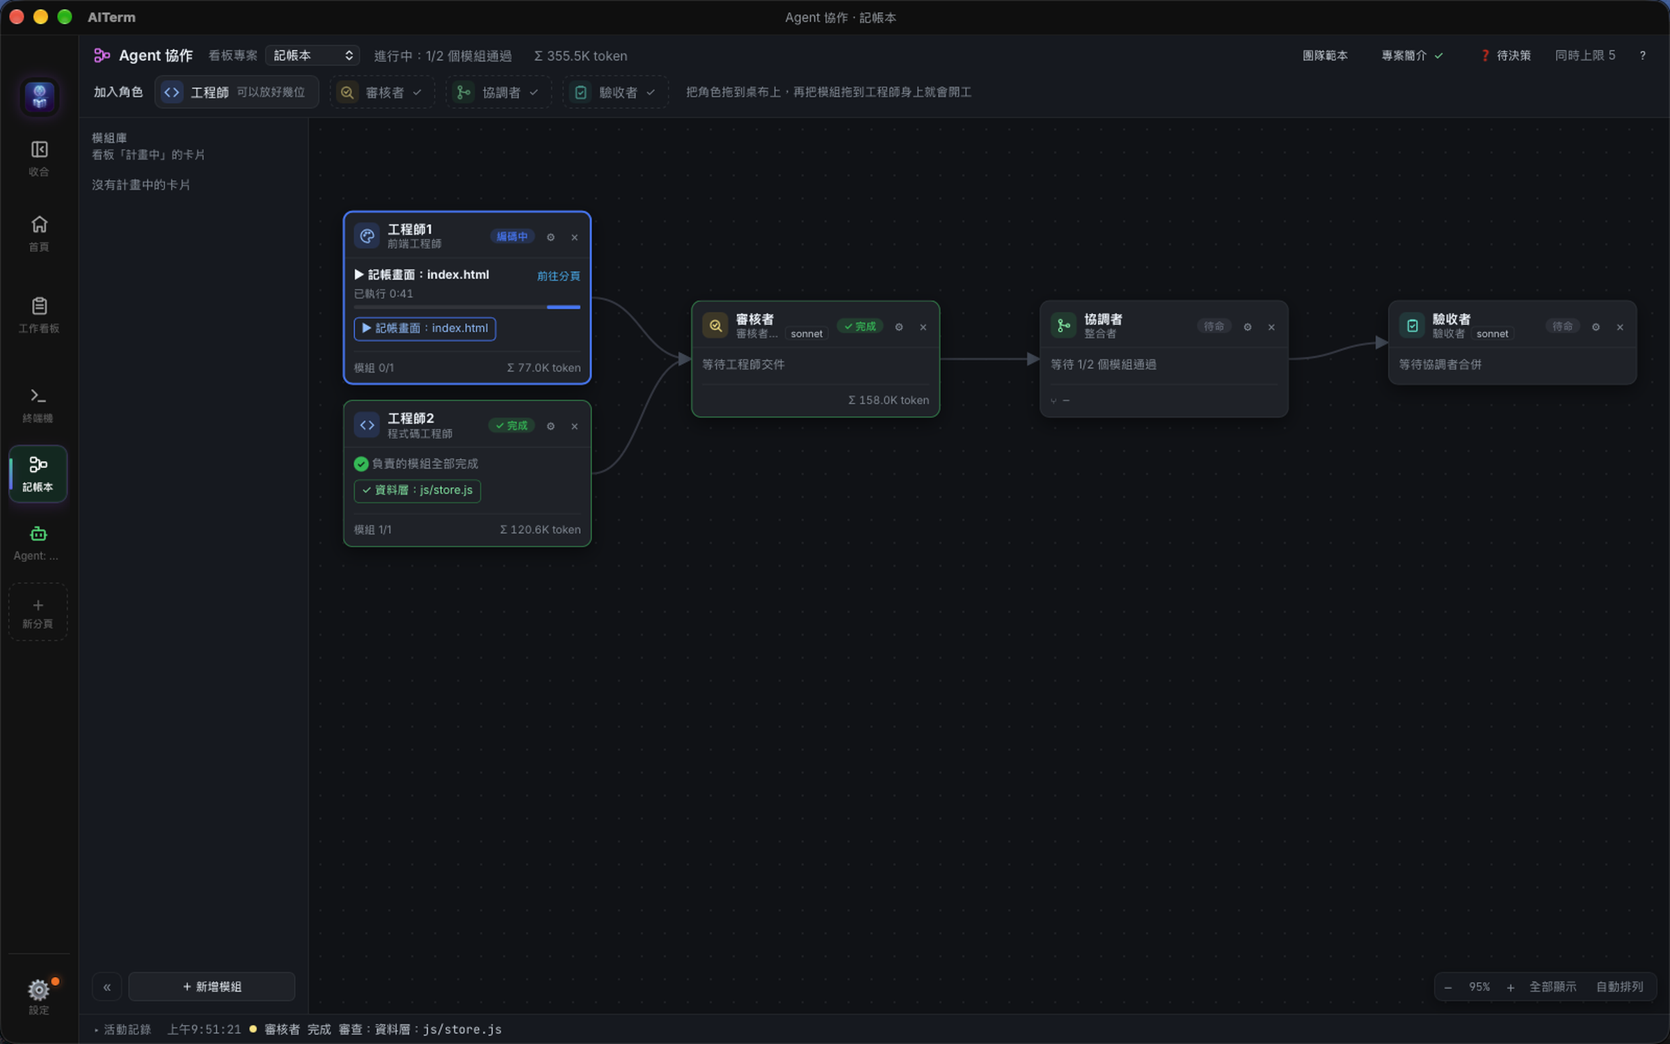
Task: Open settings gear on 審核者 card
Action: (899, 327)
